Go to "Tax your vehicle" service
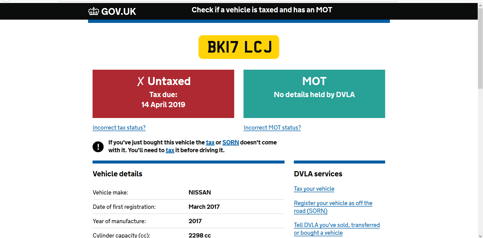This screenshot has height=238, width=483. [x=314, y=189]
